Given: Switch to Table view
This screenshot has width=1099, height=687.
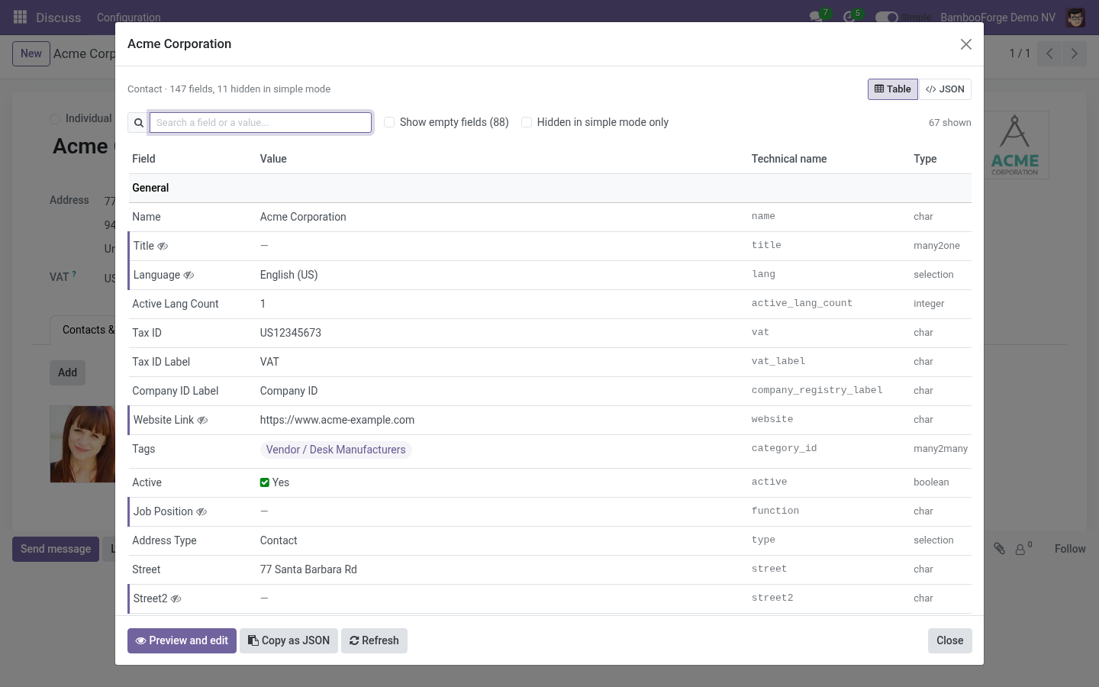Looking at the screenshot, I should (x=893, y=89).
